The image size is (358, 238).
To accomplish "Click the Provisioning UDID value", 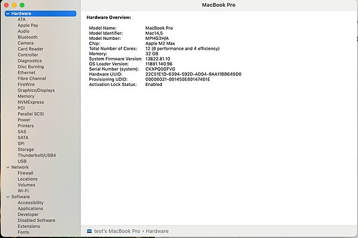I will coord(177,80).
